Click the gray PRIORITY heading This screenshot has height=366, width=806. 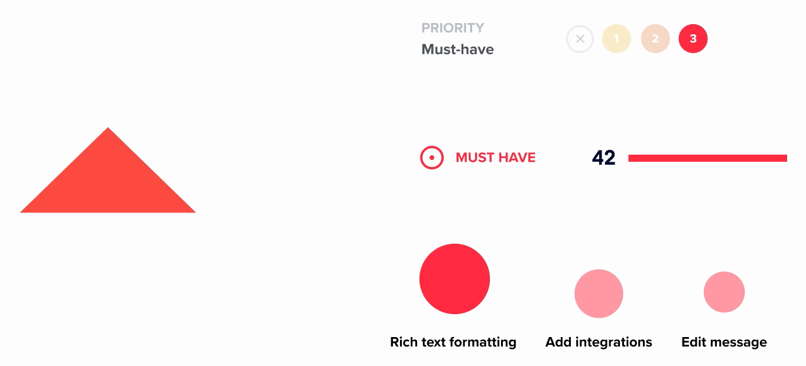coord(453,28)
